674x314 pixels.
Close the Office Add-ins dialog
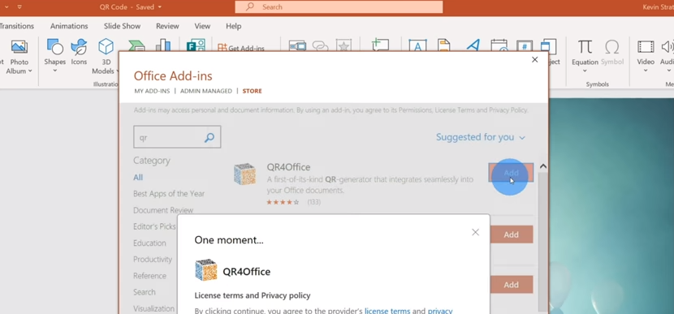click(534, 60)
